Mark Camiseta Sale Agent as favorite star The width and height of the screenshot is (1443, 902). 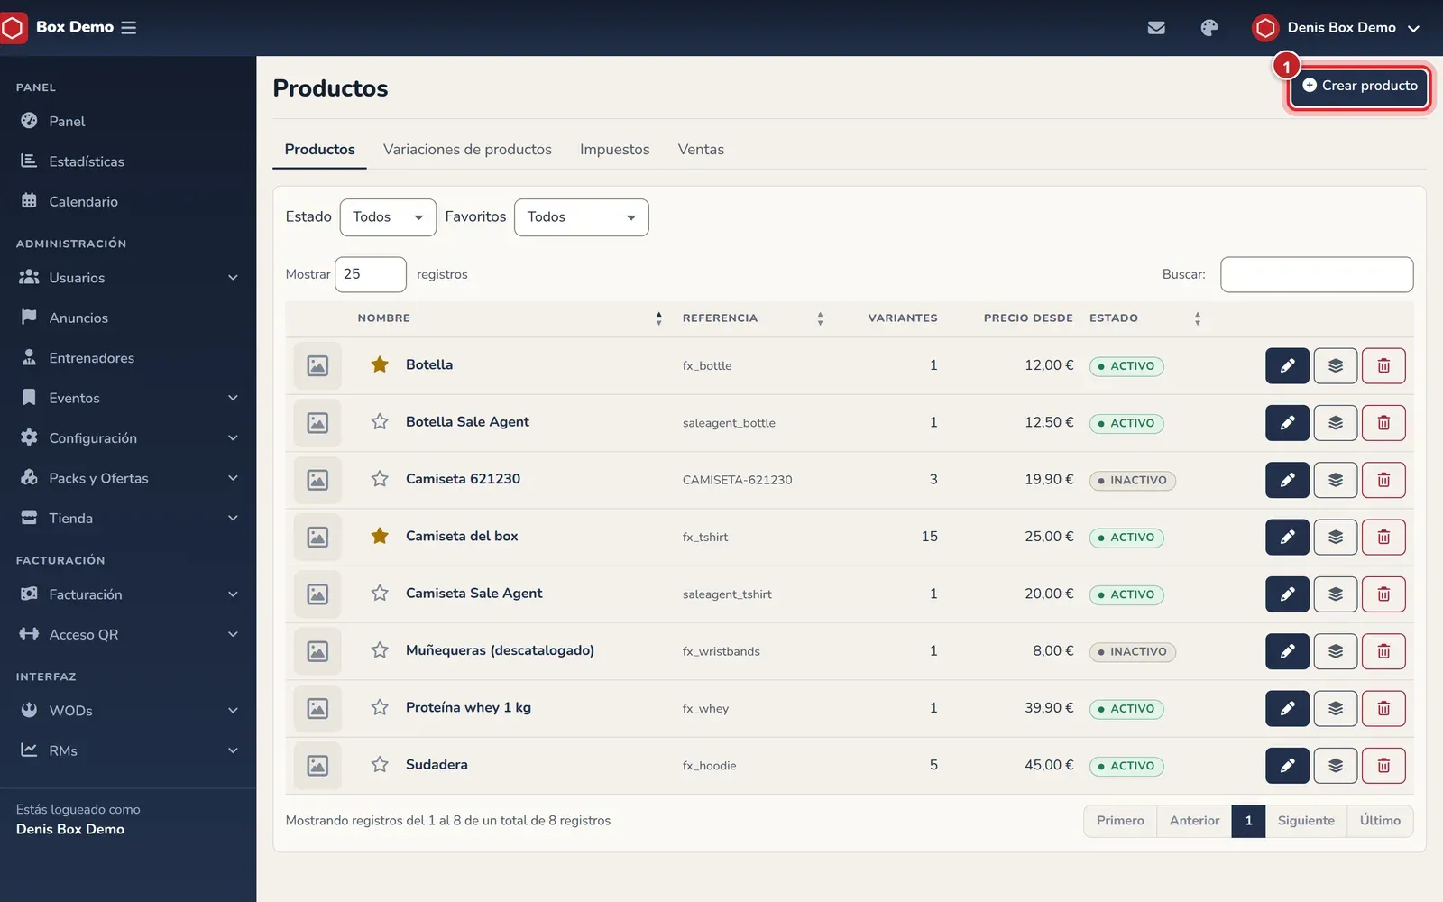(380, 593)
